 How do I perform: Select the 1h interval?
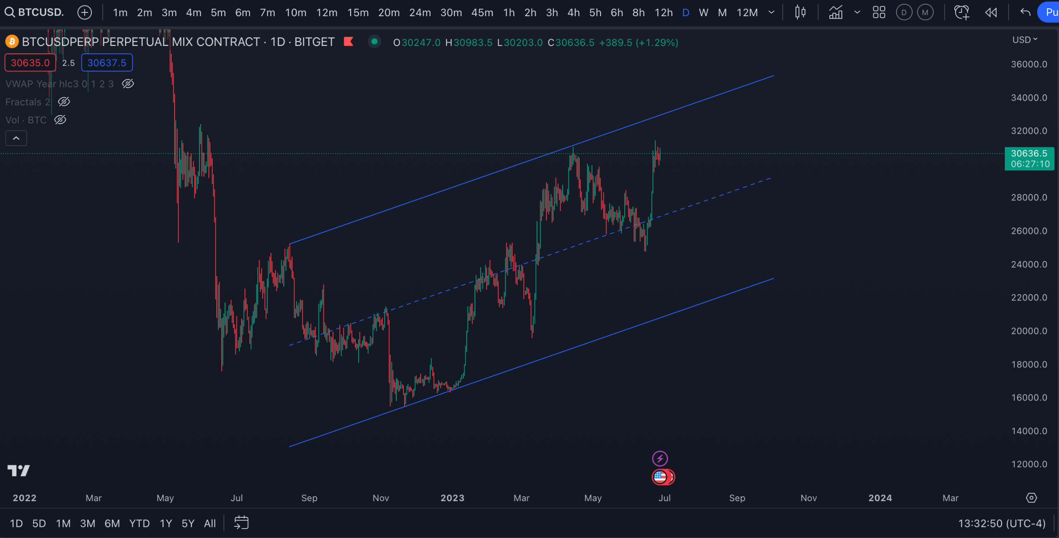[x=508, y=12]
